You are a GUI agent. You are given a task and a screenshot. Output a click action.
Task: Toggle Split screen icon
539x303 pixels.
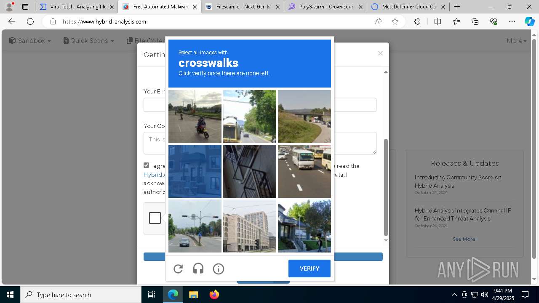click(x=438, y=21)
